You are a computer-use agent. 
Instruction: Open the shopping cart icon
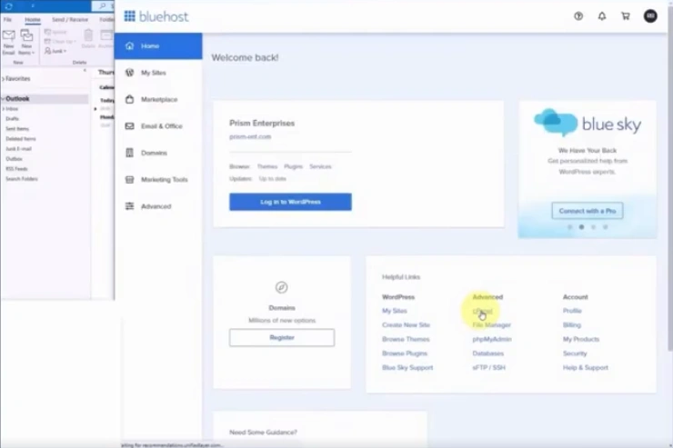pos(626,16)
